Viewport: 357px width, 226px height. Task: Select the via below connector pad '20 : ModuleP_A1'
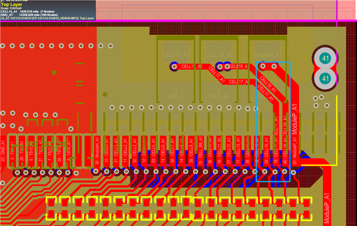point(293,172)
